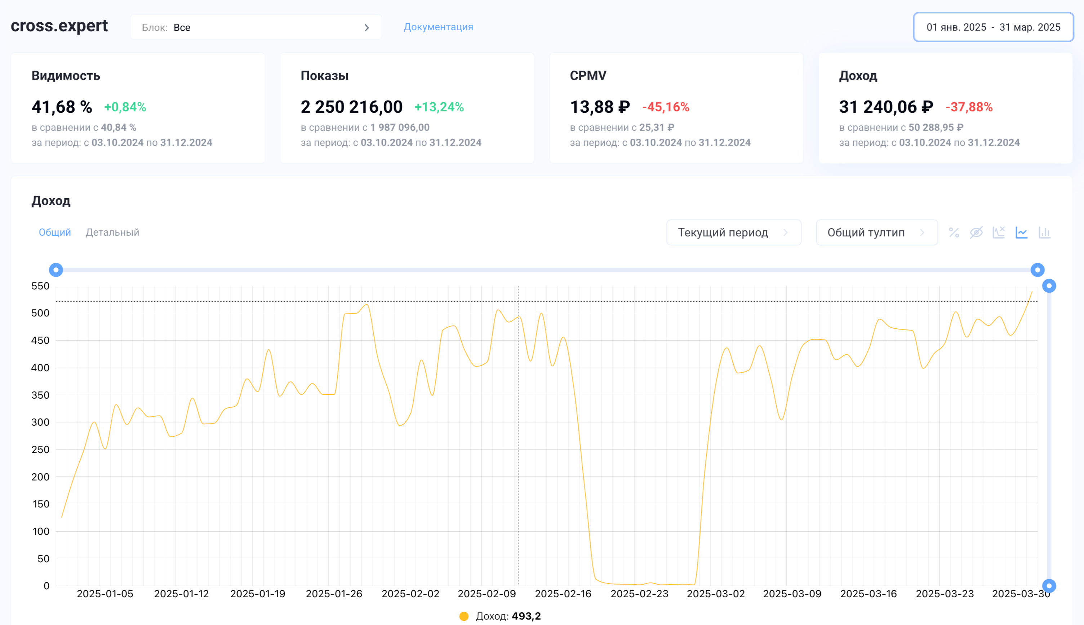Click the remove spikes chart icon

click(999, 232)
